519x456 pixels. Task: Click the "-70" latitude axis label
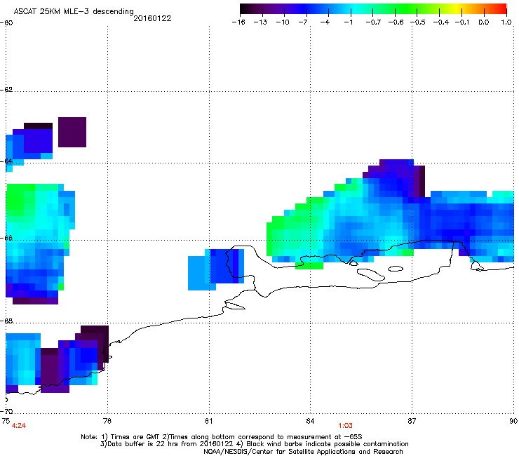(6, 411)
